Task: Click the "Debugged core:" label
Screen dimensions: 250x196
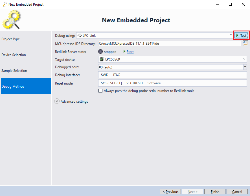Action: (67, 67)
